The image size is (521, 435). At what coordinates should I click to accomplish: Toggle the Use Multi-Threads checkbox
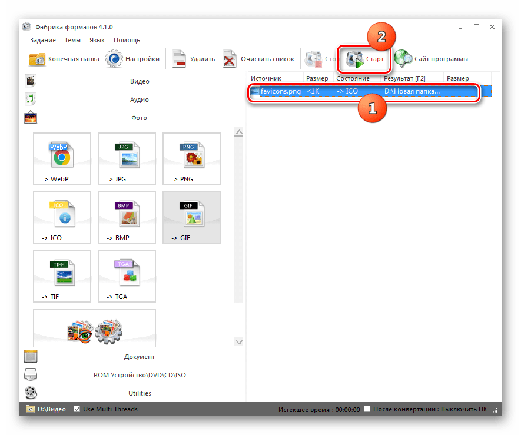[x=77, y=409]
